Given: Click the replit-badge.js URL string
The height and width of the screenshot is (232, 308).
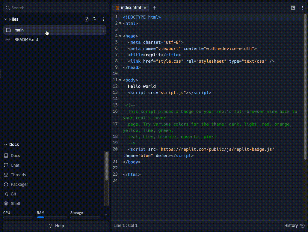Looking at the screenshot, I should (216, 149).
